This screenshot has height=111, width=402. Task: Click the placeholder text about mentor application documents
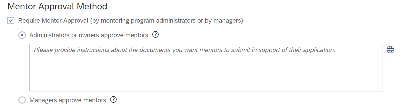pyautogui.click(x=185, y=50)
